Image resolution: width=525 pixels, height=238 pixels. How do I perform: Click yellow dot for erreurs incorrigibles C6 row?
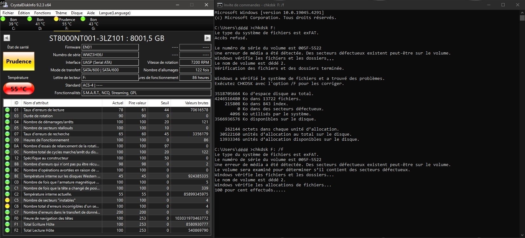coord(7,206)
